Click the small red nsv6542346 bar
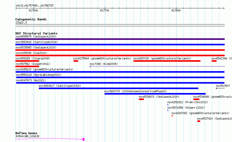Image resolution: width=232 pixels, height=142 pixels. tap(214, 61)
